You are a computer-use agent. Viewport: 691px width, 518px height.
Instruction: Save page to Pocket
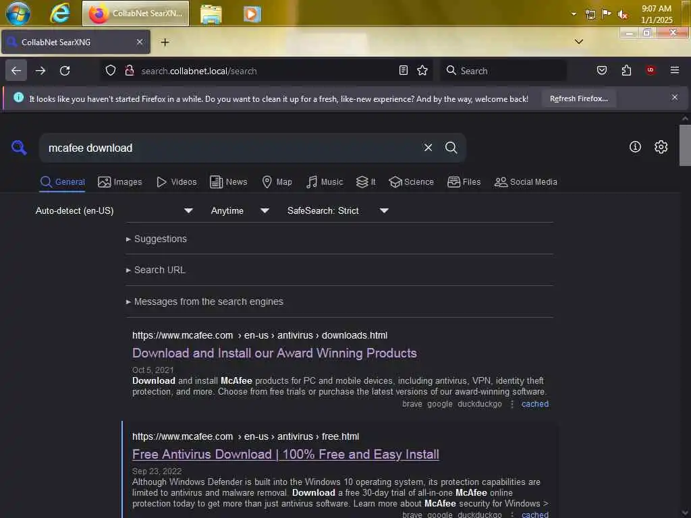(x=601, y=70)
